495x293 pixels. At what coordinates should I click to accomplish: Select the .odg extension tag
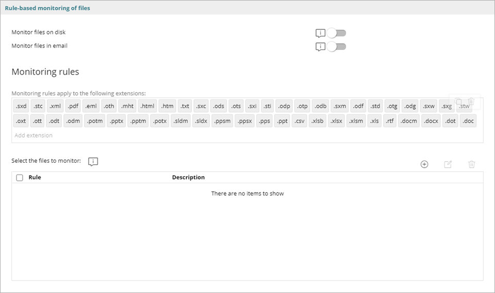(410, 106)
